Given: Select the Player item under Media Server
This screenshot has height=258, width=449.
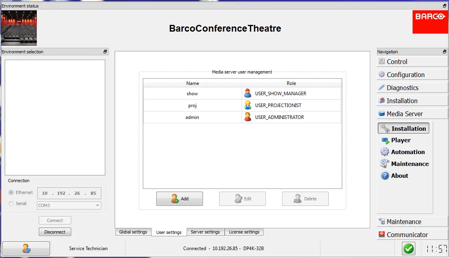Looking at the screenshot, I should tap(400, 140).
